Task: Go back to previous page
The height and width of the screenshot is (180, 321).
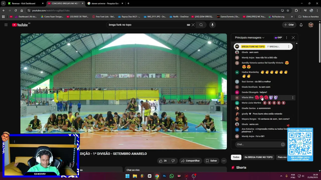Action: (x=4, y=10)
